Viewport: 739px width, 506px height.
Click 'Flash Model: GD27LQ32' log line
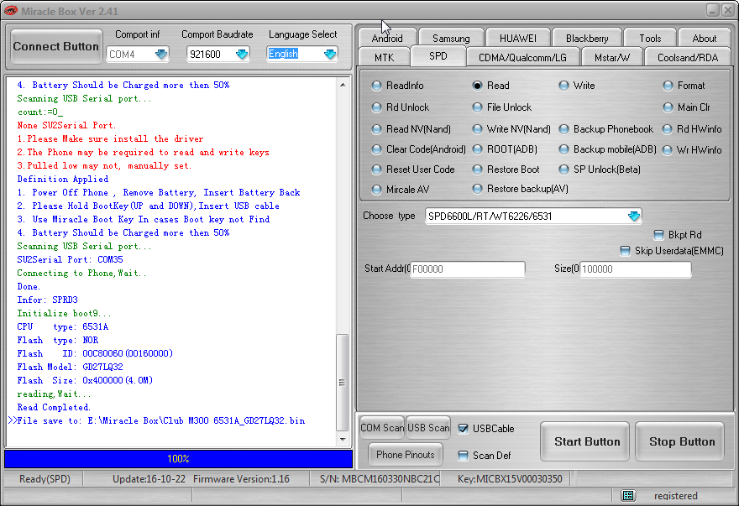point(71,367)
